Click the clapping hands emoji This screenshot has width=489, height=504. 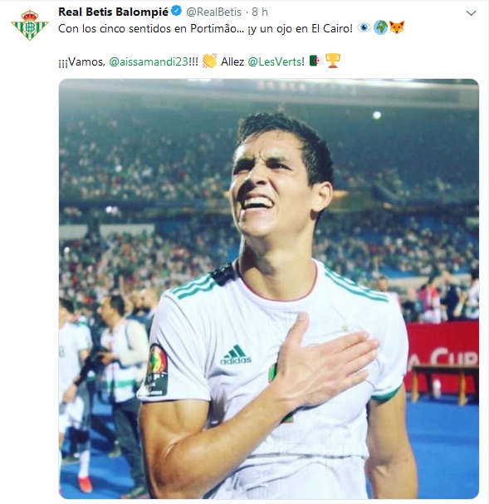click(209, 61)
